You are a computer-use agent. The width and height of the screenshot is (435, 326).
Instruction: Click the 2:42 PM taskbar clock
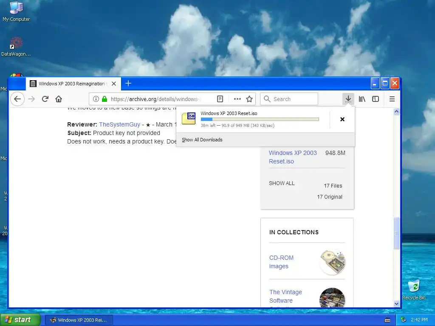pyautogui.click(x=419, y=320)
